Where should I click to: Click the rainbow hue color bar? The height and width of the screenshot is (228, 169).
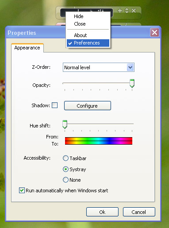pyautogui.click(x=99, y=141)
